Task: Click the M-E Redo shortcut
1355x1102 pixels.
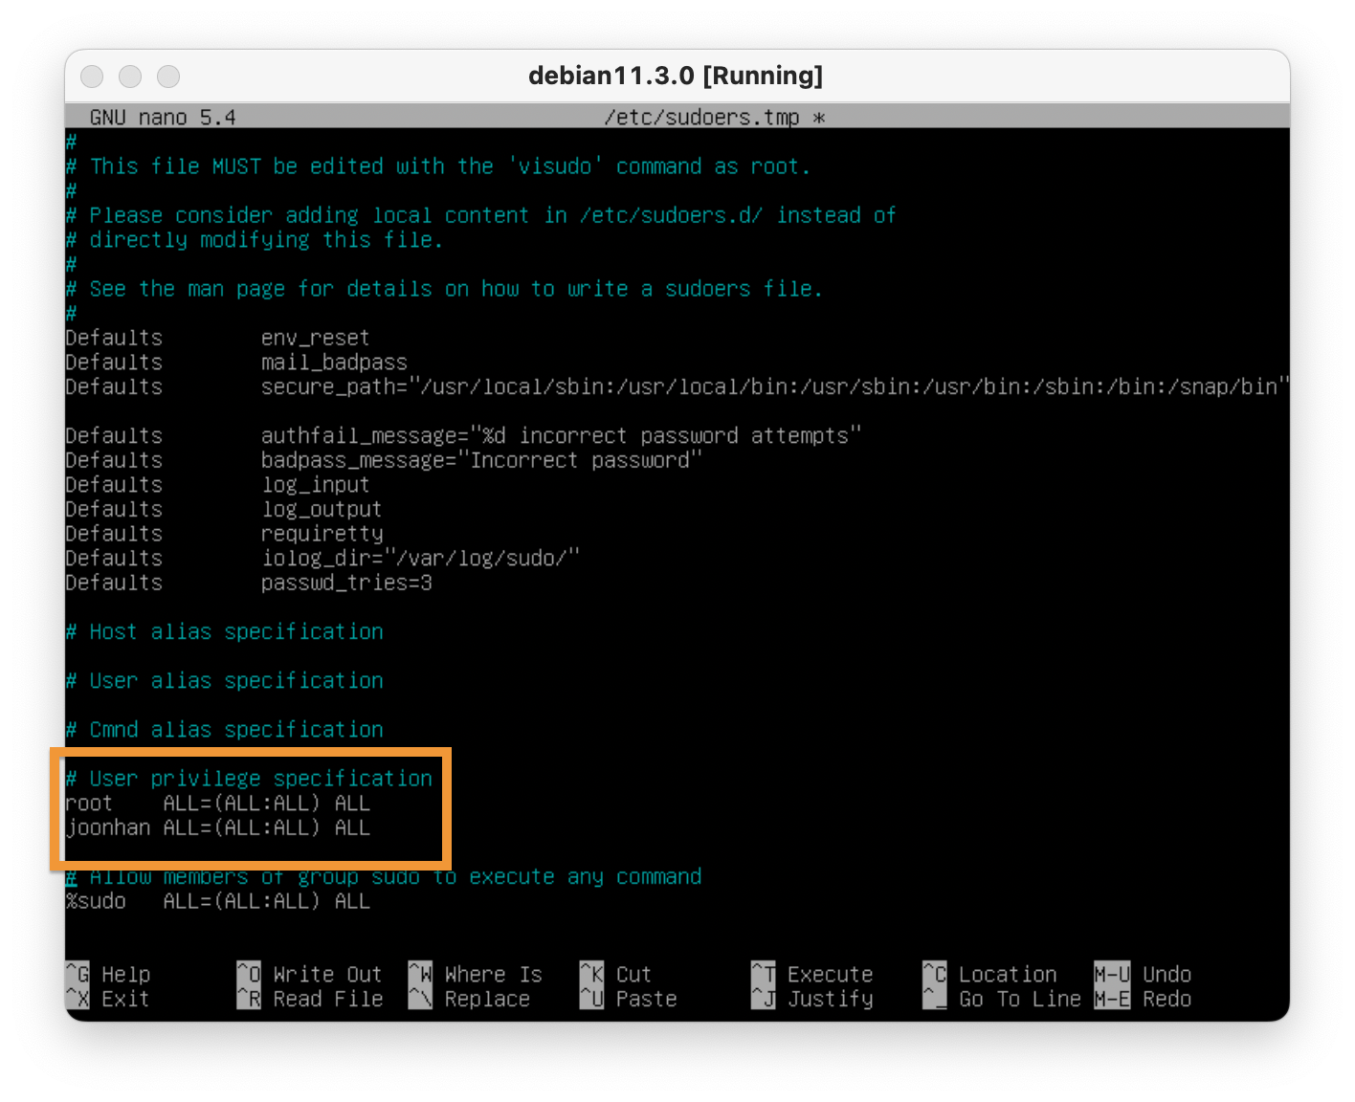Action: [1143, 999]
